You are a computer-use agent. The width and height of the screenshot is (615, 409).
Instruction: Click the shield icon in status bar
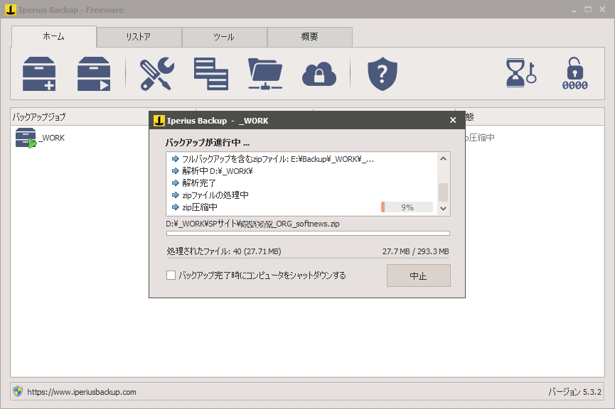click(18, 391)
